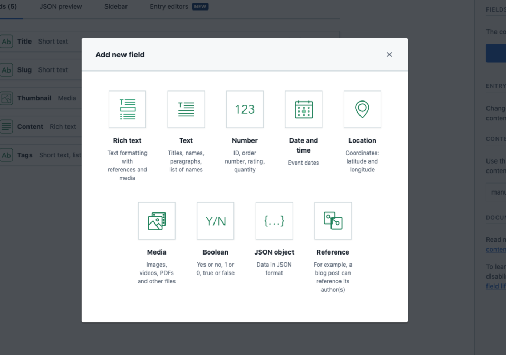Click the Tags field name
The image size is (506, 355).
point(25,155)
